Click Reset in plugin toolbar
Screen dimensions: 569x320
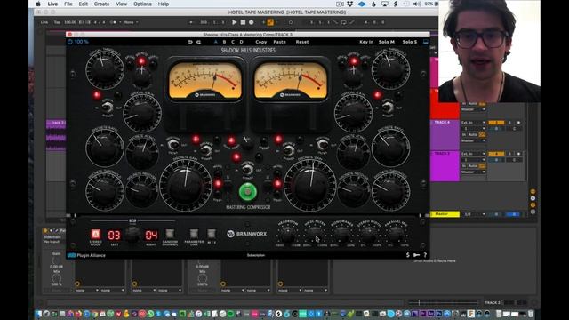[x=302, y=42]
